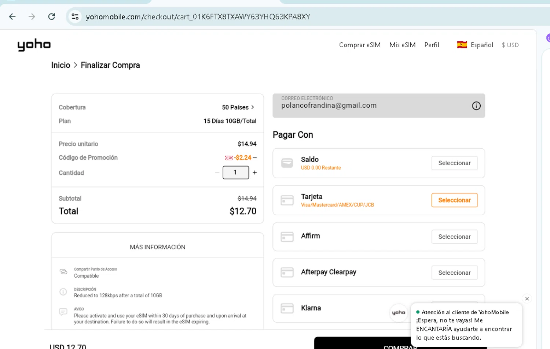Screen dimensions: 550x349
Task: Click the Spanish flag icon
Action: [462, 45]
